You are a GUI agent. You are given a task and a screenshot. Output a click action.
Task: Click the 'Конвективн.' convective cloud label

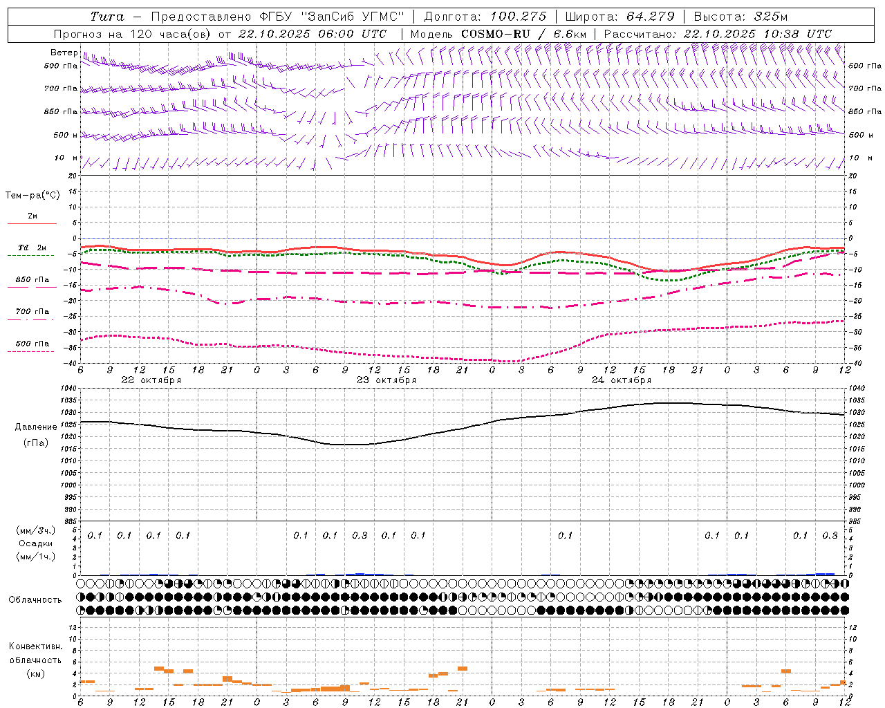coord(35,646)
